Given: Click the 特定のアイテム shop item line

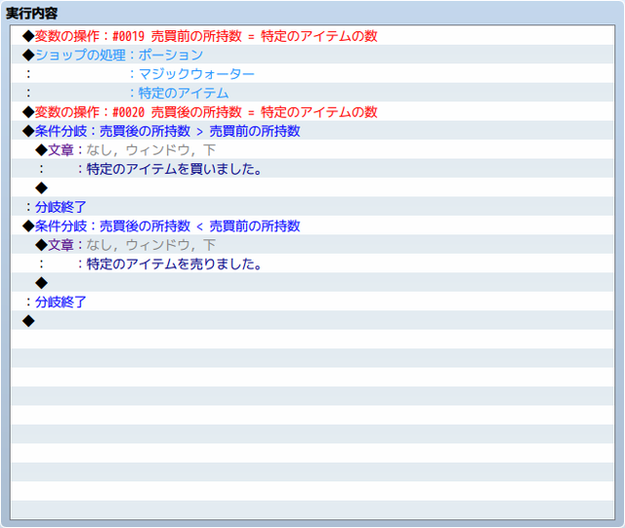Looking at the screenshot, I should (312, 93).
